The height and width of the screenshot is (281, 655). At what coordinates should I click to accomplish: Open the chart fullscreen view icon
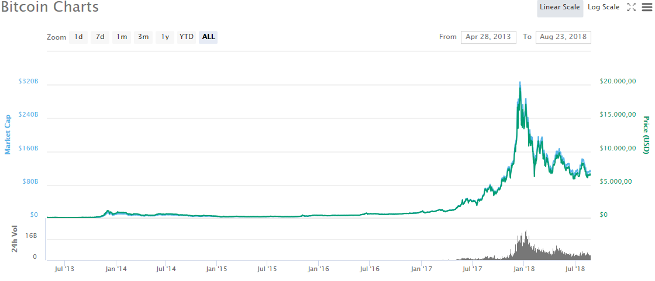[631, 8]
